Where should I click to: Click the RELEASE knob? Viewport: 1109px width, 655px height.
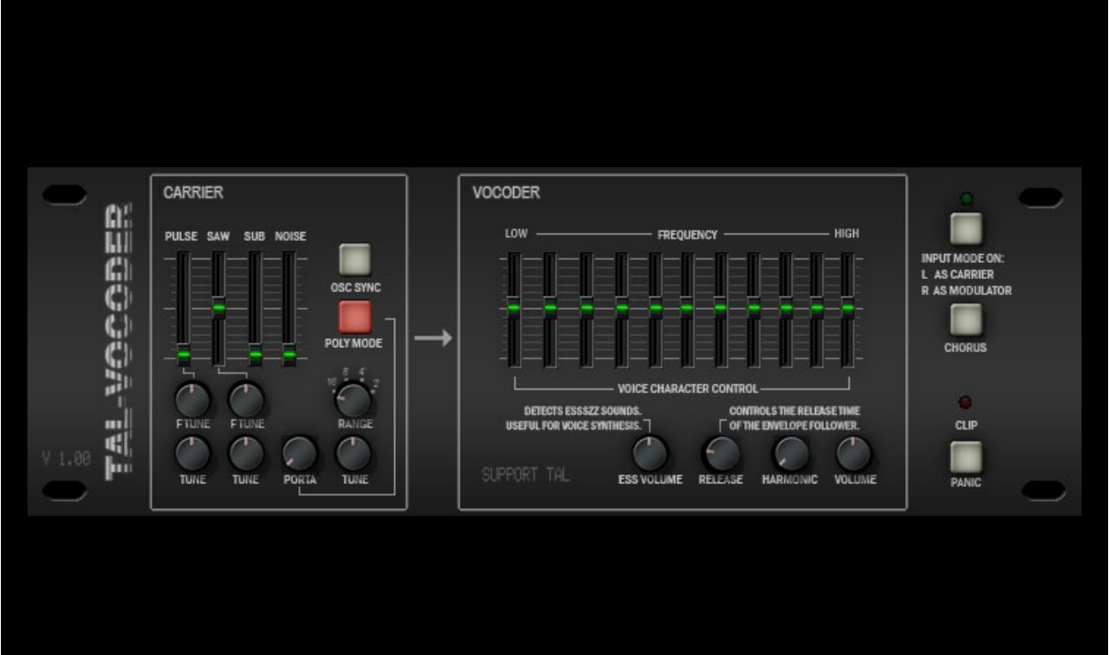720,454
